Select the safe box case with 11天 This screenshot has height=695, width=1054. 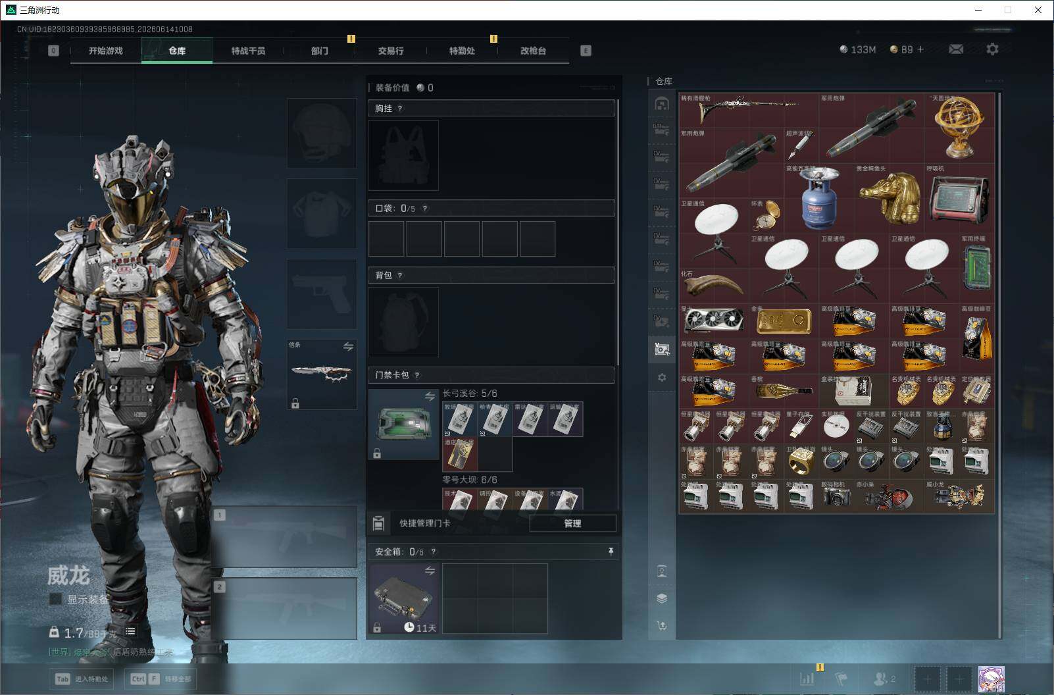[x=403, y=598]
